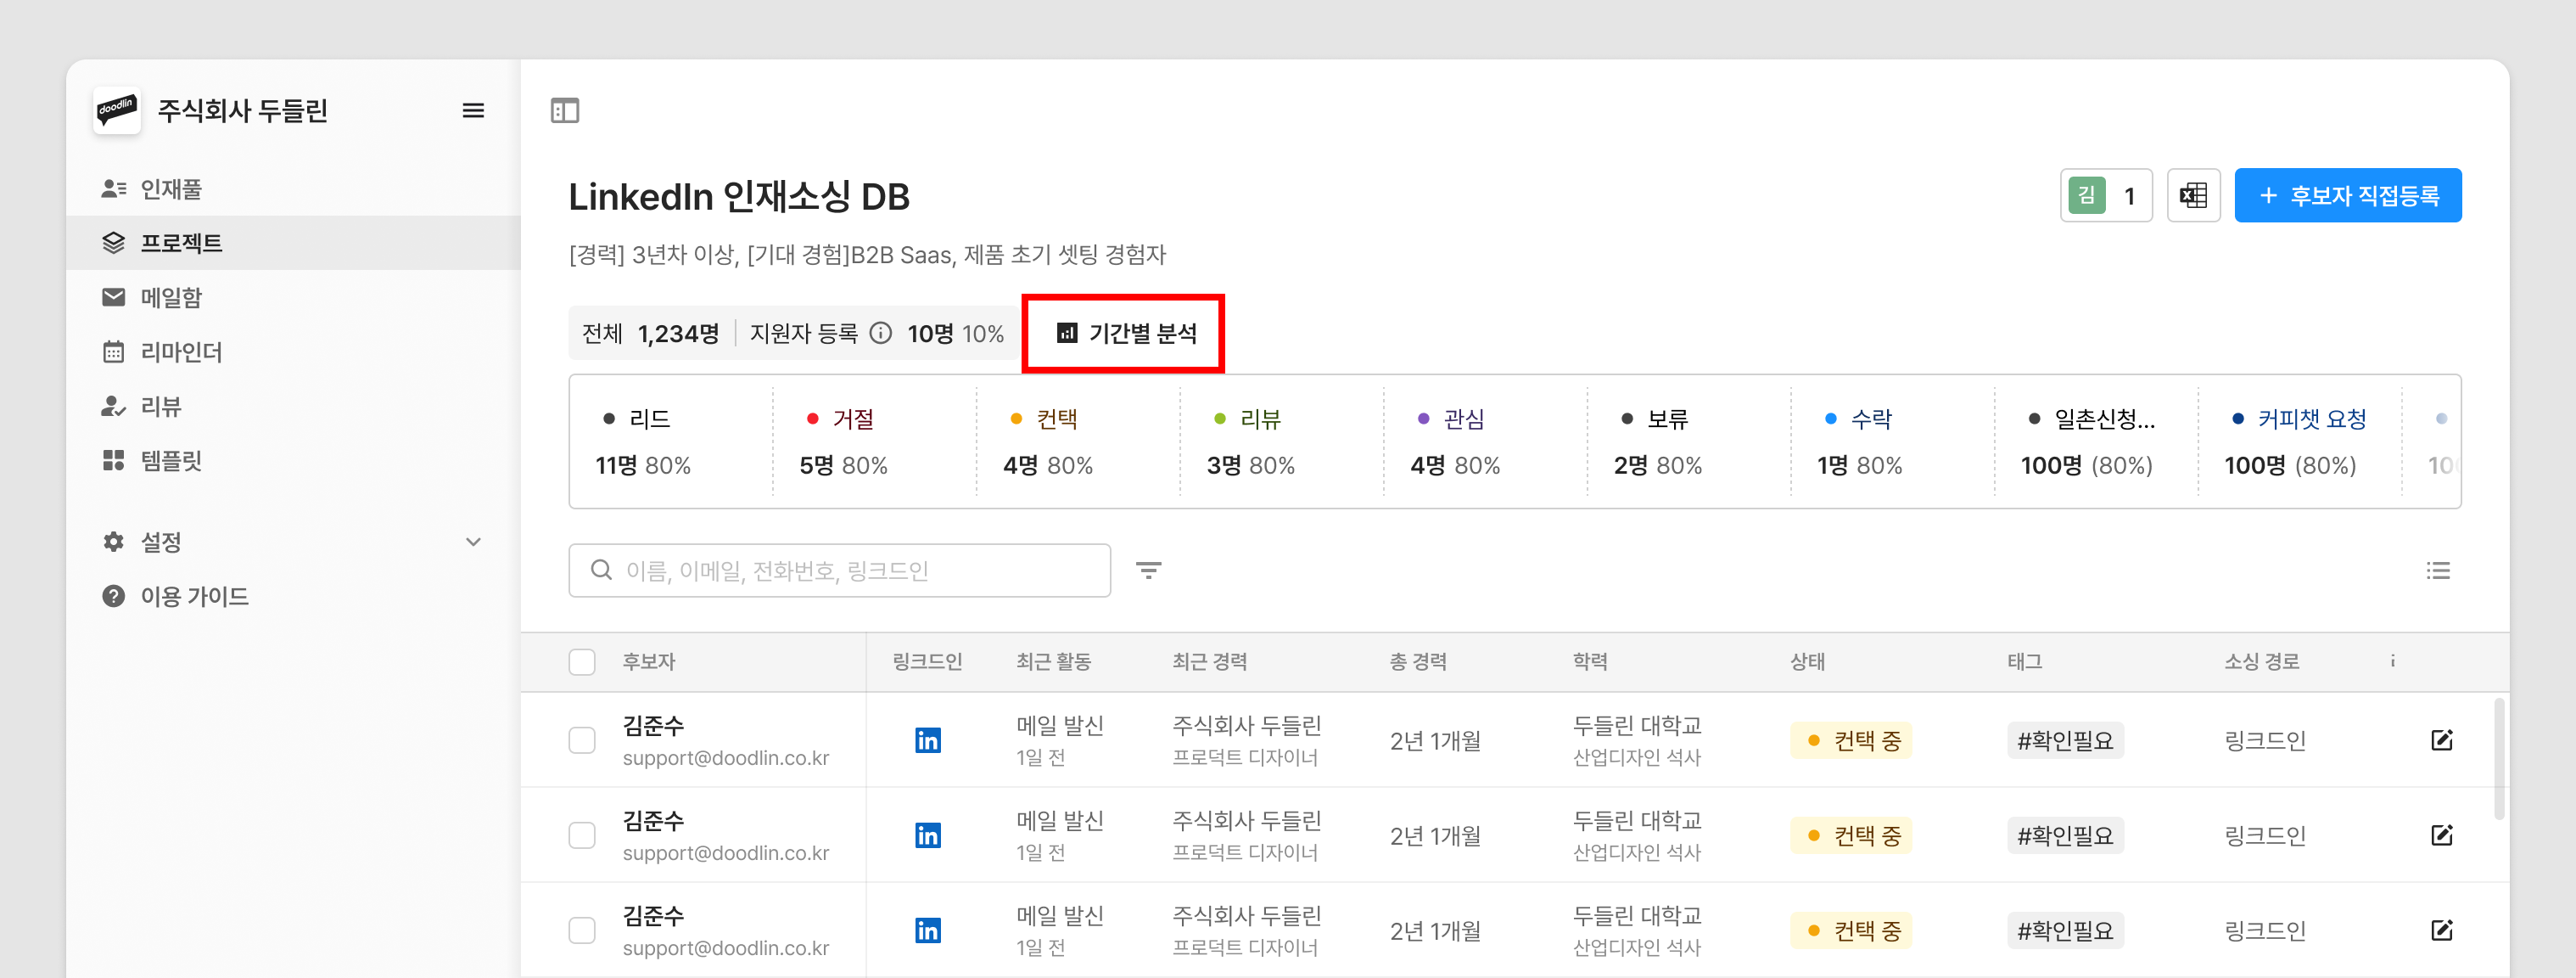
Task: Click the 메일함 envelope icon
Action: [114, 297]
